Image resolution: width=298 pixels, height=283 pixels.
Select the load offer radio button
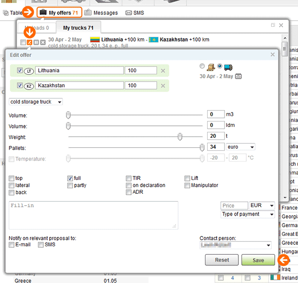(202, 66)
